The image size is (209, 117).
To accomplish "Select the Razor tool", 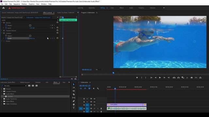I will click(x=74, y=94).
